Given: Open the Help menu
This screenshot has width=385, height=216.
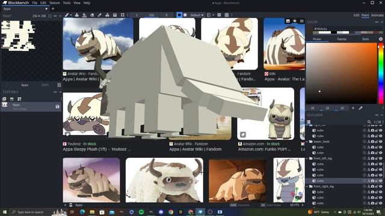Looking at the screenshot, I should point(87,3).
